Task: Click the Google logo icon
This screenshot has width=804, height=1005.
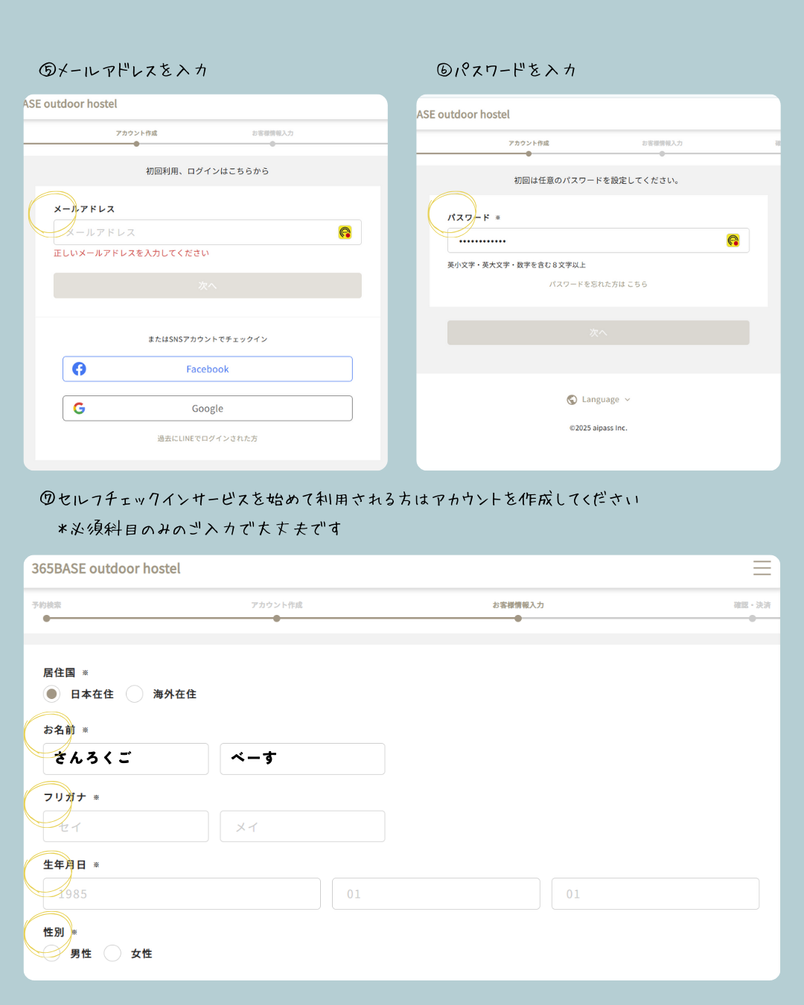Action: (x=80, y=409)
